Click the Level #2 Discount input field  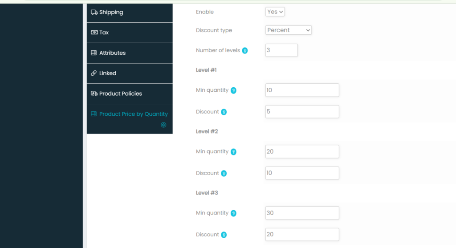[302, 173]
